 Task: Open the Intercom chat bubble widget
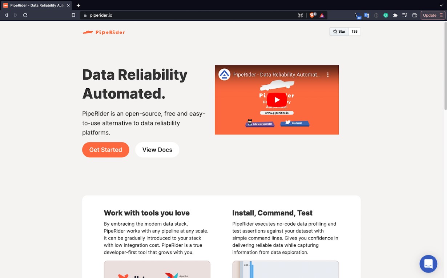point(428,264)
